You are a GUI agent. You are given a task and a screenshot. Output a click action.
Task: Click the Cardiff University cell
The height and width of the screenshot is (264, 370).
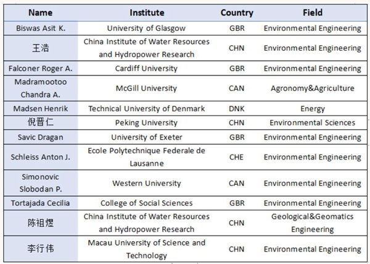147,68
